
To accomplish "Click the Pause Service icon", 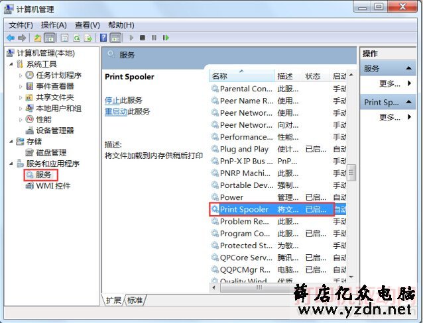I will [154, 38].
